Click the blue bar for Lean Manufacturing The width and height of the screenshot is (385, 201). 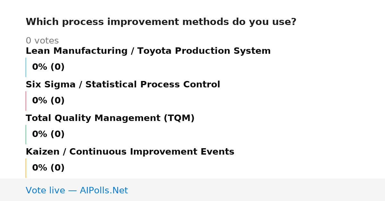point(26,67)
